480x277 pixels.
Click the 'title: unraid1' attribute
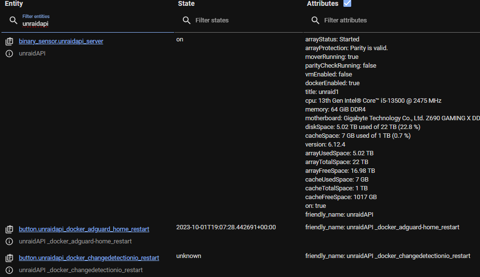click(x=322, y=92)
